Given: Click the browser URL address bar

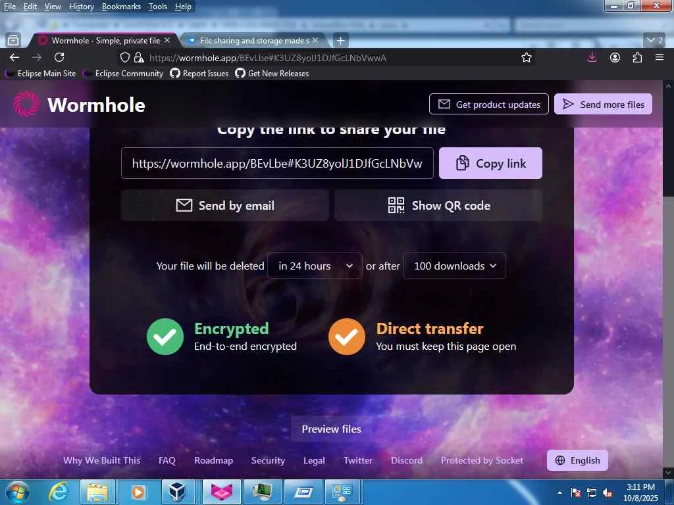Looking at the screenshot, I should tap(326, 58).
